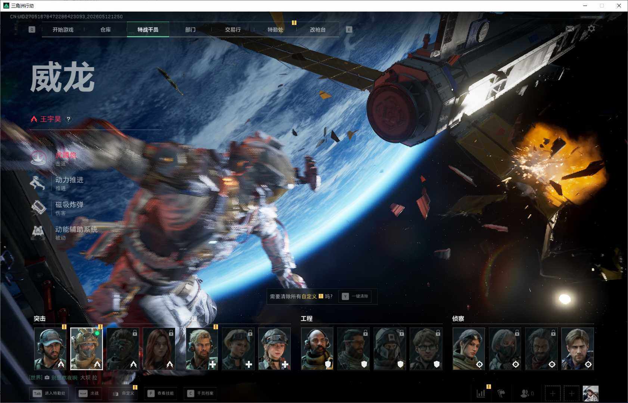Select the 动能辅助系统 passive skill icon

click(x=38, y=233)
